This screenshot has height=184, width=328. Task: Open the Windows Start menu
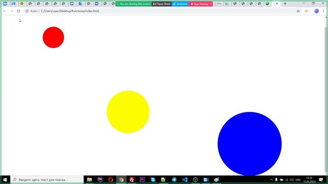coord(5,179)
